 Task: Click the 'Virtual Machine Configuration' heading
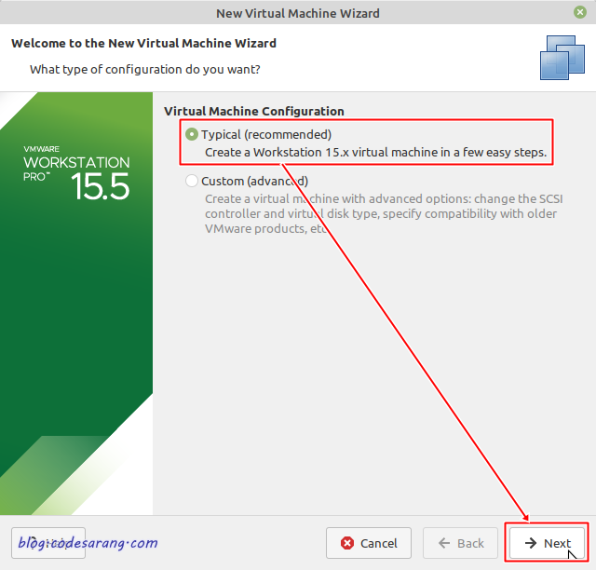(254, 111)
